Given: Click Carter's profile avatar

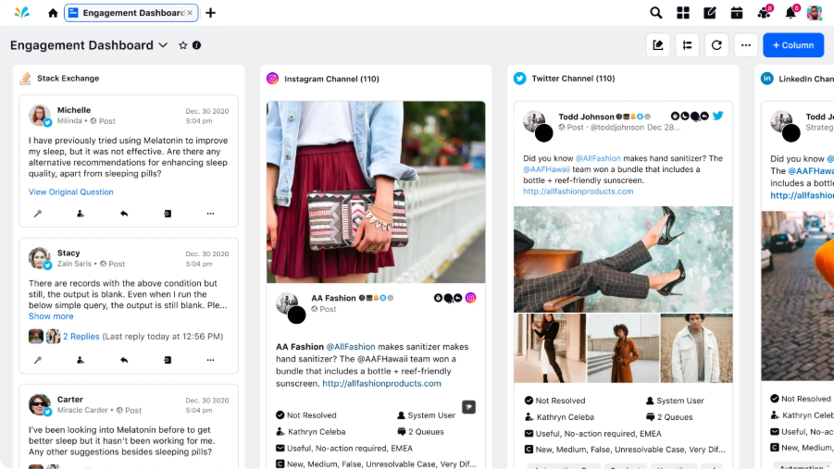Looking at the screenshot, I should (40, 404).
